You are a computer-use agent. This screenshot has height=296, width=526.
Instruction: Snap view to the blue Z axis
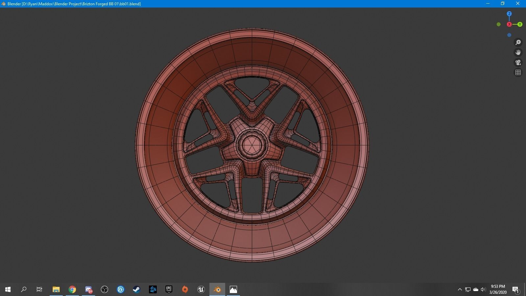pyautogui.click(x=509, y=14)
